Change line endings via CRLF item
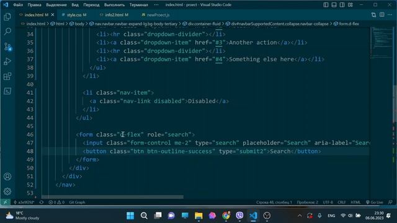This screenshot has width=397, height=223. pos(341,203)
